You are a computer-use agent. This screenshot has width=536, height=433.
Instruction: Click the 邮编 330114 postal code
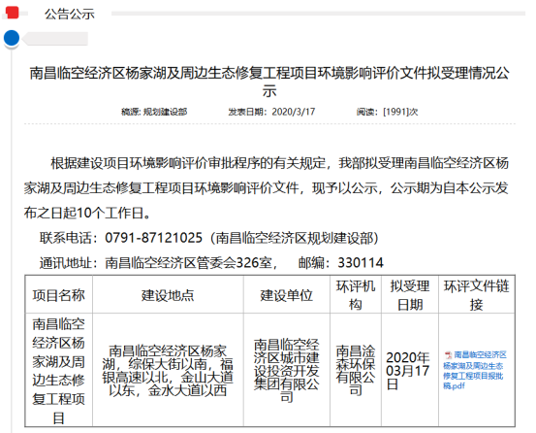click(x=341, y=263)
